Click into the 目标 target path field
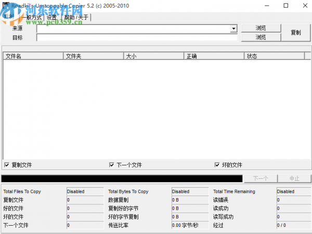This screenshot has height=234, width=312. 137,37
